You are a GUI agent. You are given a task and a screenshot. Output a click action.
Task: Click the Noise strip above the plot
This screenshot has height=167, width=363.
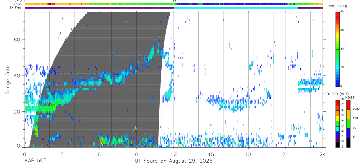[x=174, y=4]
